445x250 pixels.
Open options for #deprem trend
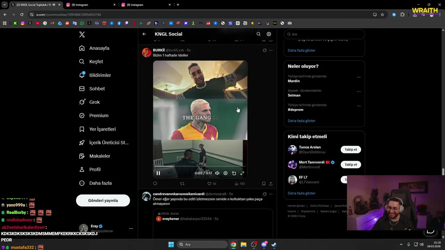(x=359, y=106)
